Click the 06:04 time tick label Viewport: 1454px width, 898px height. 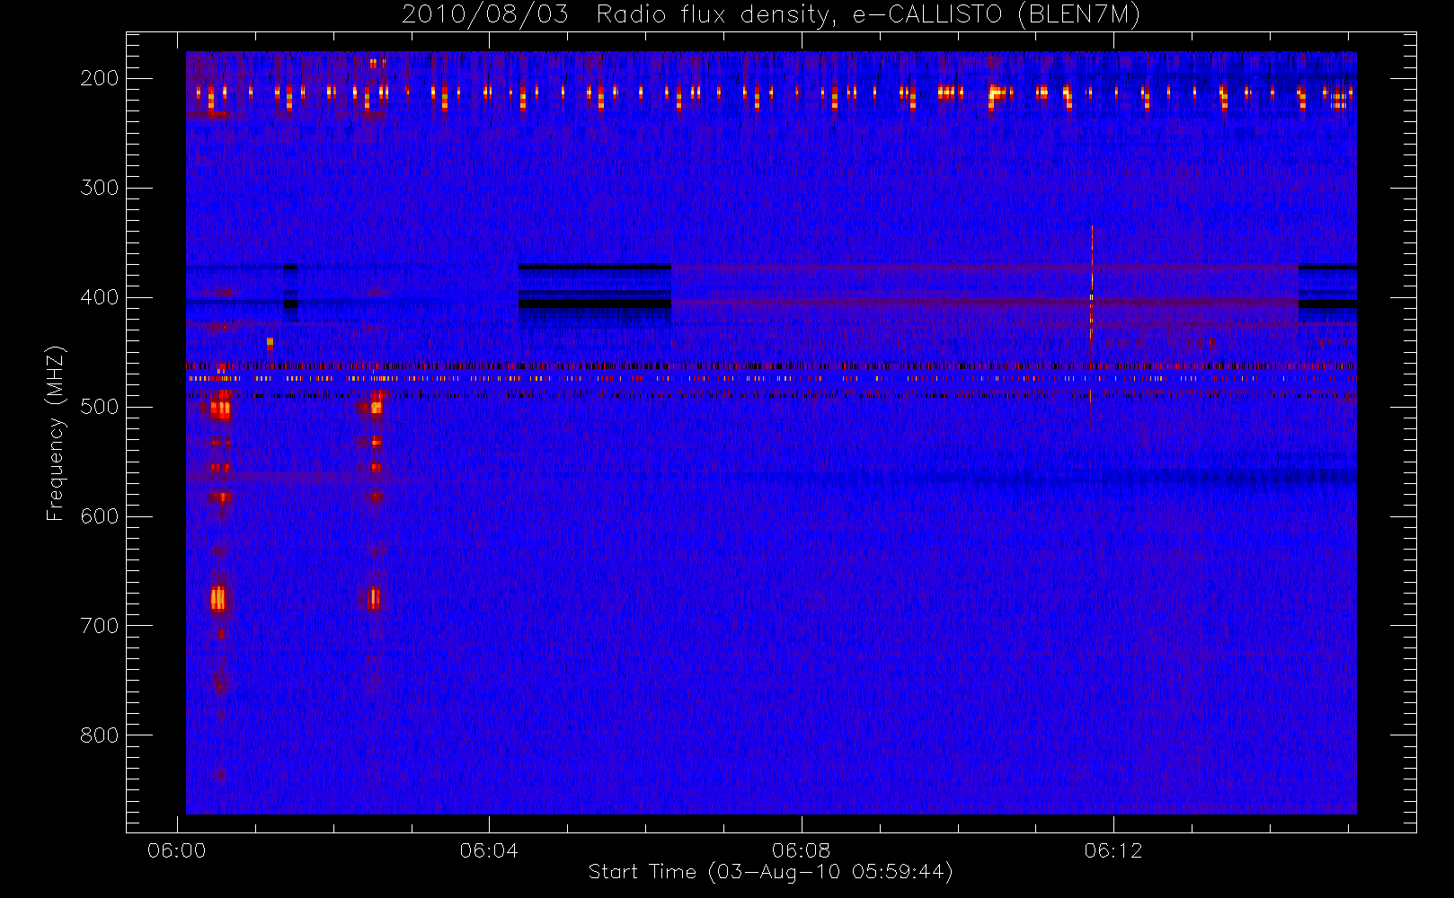click(489, 850)
